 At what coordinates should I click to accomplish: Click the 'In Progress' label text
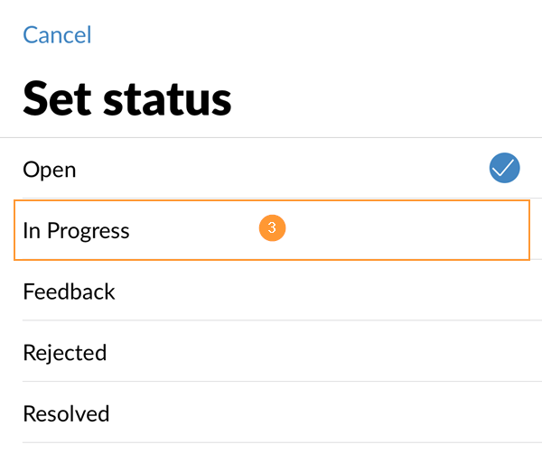(x=77, y=230)
